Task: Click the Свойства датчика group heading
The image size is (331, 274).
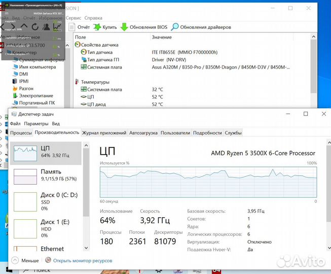Action: [97, 45]
